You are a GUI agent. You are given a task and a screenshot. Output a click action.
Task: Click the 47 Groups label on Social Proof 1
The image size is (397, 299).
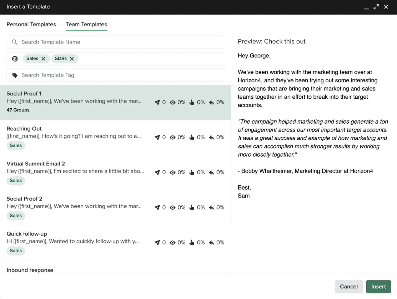[x=18, y=110]
